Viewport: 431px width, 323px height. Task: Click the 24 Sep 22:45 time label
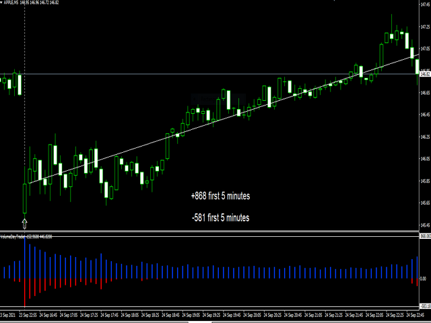[416, 315]
